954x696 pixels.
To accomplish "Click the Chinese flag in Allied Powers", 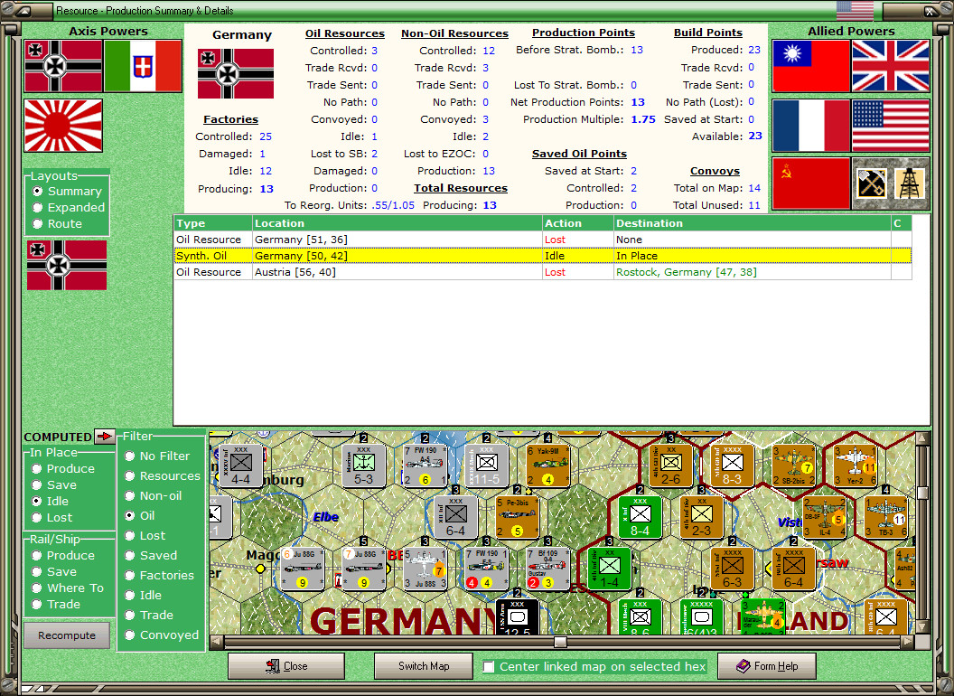I will (811, 66).
